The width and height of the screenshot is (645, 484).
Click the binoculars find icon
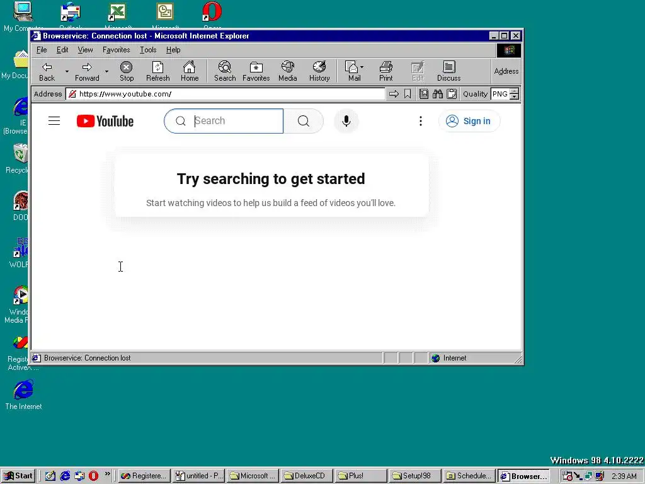438,95
